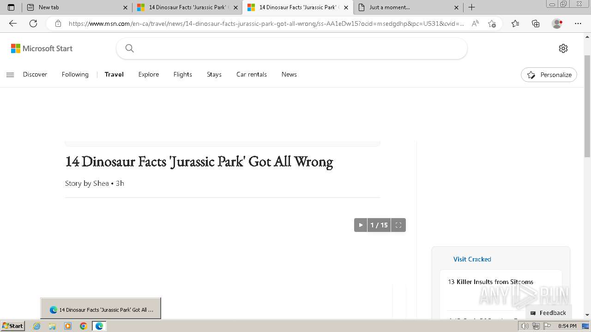Open the Collections icon
The image size is (591, 332).
point(536,24)
